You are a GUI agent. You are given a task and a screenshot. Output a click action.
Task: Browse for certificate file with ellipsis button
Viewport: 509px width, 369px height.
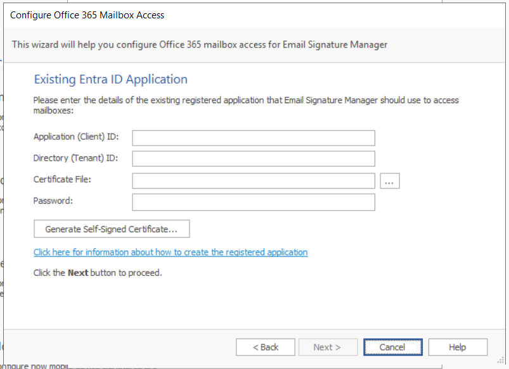click(x=390, y=181)
